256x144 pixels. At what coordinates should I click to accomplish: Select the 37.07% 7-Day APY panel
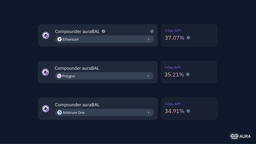(x=189, y=35)
